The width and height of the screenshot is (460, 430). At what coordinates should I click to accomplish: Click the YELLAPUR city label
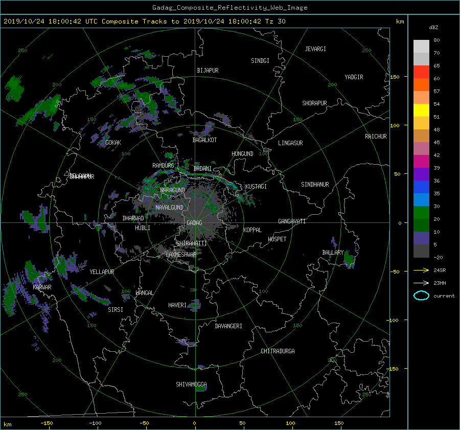(x=102, y=272)
